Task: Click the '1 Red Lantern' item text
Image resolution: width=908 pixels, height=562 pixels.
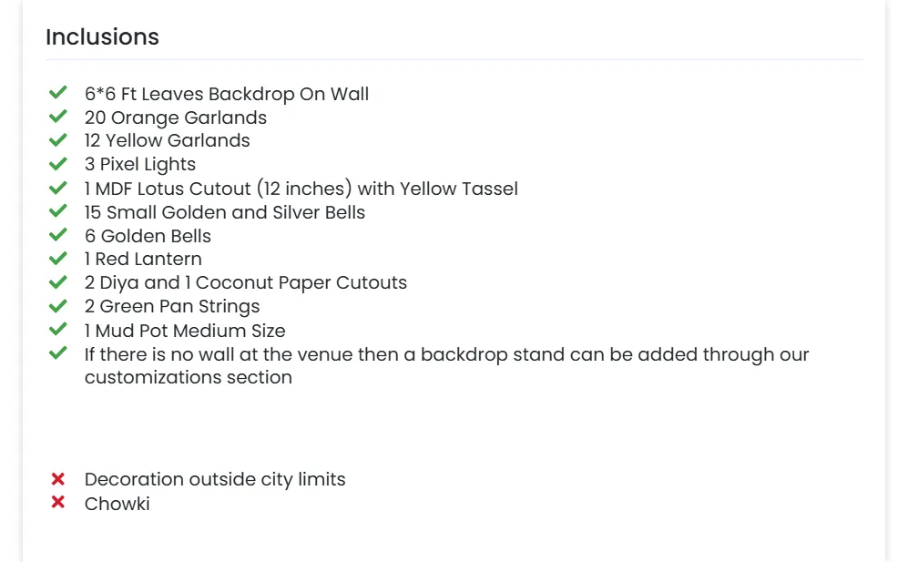Action: click(x=143, y=259)
